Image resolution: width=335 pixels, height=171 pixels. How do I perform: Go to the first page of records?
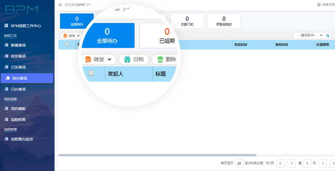281,163
